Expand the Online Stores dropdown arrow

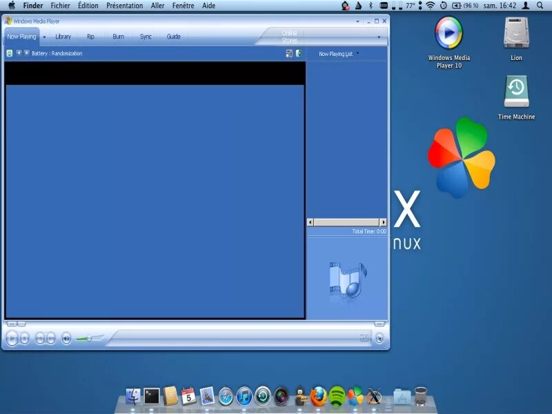tap(379, 37)
